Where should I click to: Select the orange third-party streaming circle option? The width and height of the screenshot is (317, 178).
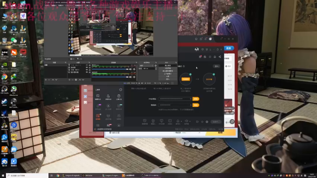pyautogui.click(x=185, y=79)
